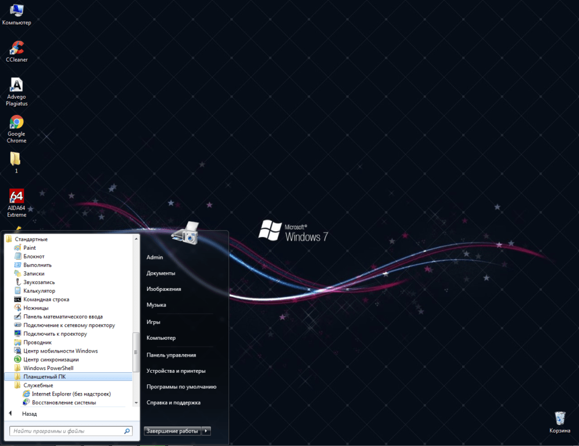Click the user picture at Start menu top
Viewport: 579px width, 446px height.
pyautogui.click(x=185, y=233)
